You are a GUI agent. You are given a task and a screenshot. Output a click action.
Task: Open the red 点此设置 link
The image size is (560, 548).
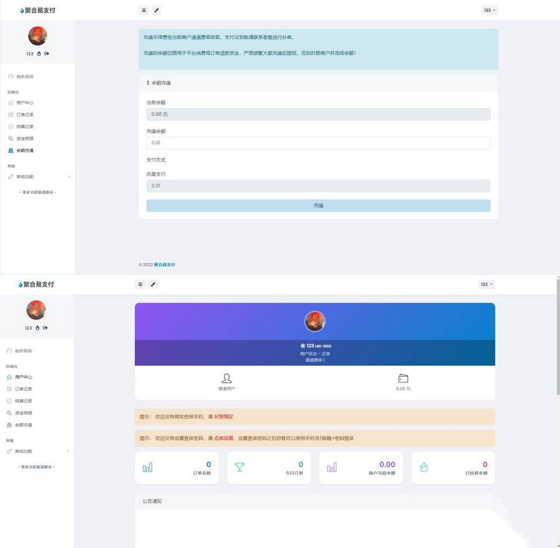point(223,438)
